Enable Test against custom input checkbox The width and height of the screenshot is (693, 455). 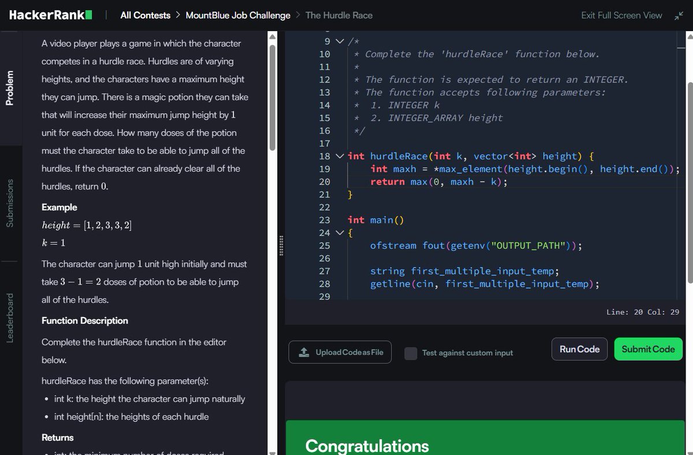tap(411, 353)
